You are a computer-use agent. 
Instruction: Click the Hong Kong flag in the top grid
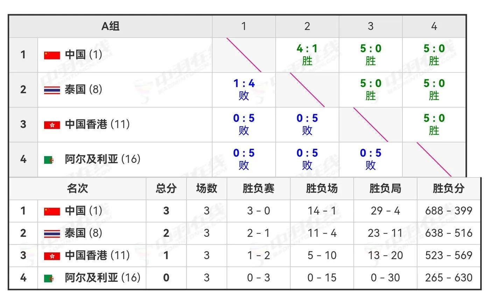52,125
